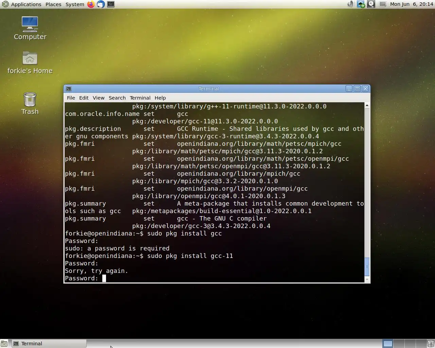Image resolution: width=435 pixels, height=348 pixels.
Task: Click 'pkg:/developer/gcc-11@11.3.0-2022.0.0.0' text
Action: [x=205, y=121]
